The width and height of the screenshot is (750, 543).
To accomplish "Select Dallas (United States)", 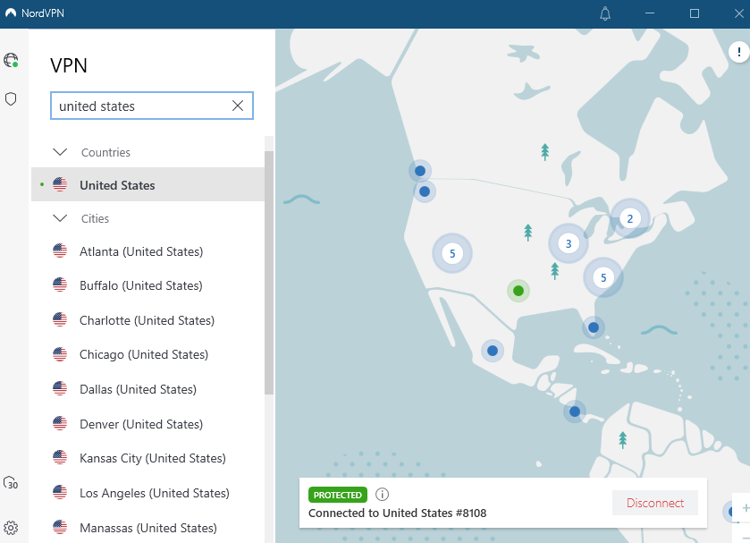I will (x=147, y=389).
